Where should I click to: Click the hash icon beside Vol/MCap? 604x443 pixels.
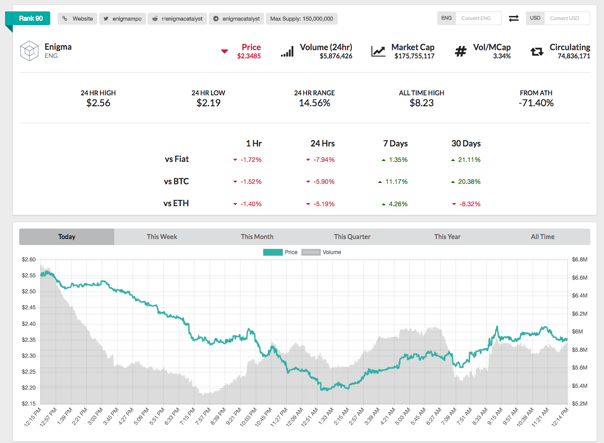tap(461, 51)
